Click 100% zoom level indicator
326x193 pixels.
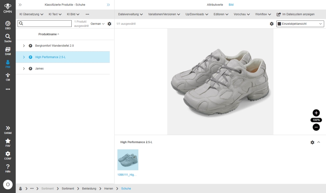(x=316, y=120)
